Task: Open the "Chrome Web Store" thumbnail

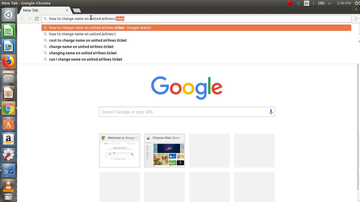Action: pyautogui.click(x=165, y=151)
